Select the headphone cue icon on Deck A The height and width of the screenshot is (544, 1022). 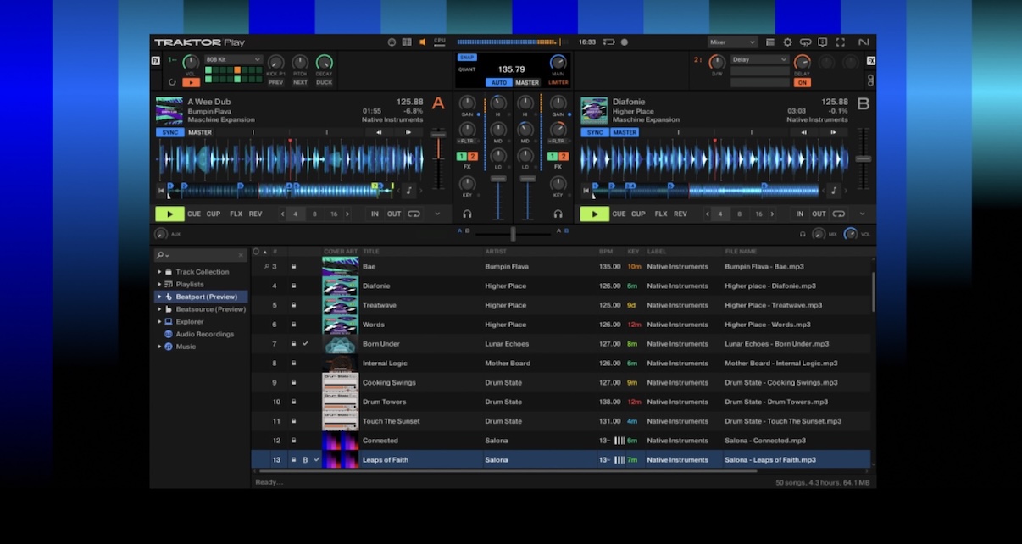point(468,214)
